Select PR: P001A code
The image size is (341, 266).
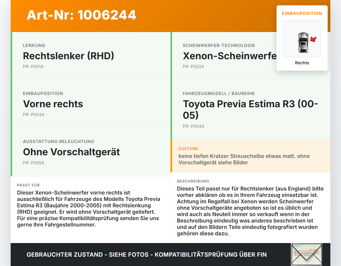pos(33,66)
